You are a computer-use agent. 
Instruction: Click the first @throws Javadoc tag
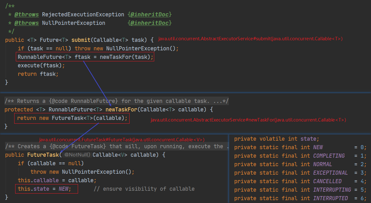tap(27, 14)
